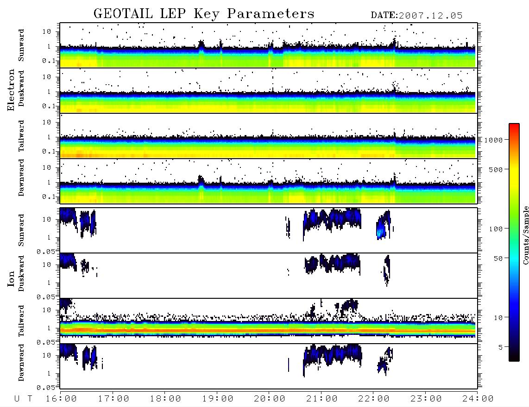Screen dimensions: 529x407
Task: Click the 0.05 tick of Ion Sunward panel
Action: click(x=45, y=252)
